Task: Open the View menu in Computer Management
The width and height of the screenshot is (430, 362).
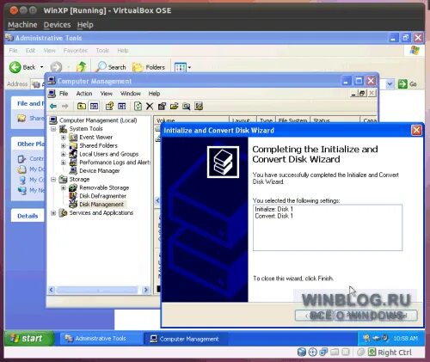Action: click(x=106, y=94)
